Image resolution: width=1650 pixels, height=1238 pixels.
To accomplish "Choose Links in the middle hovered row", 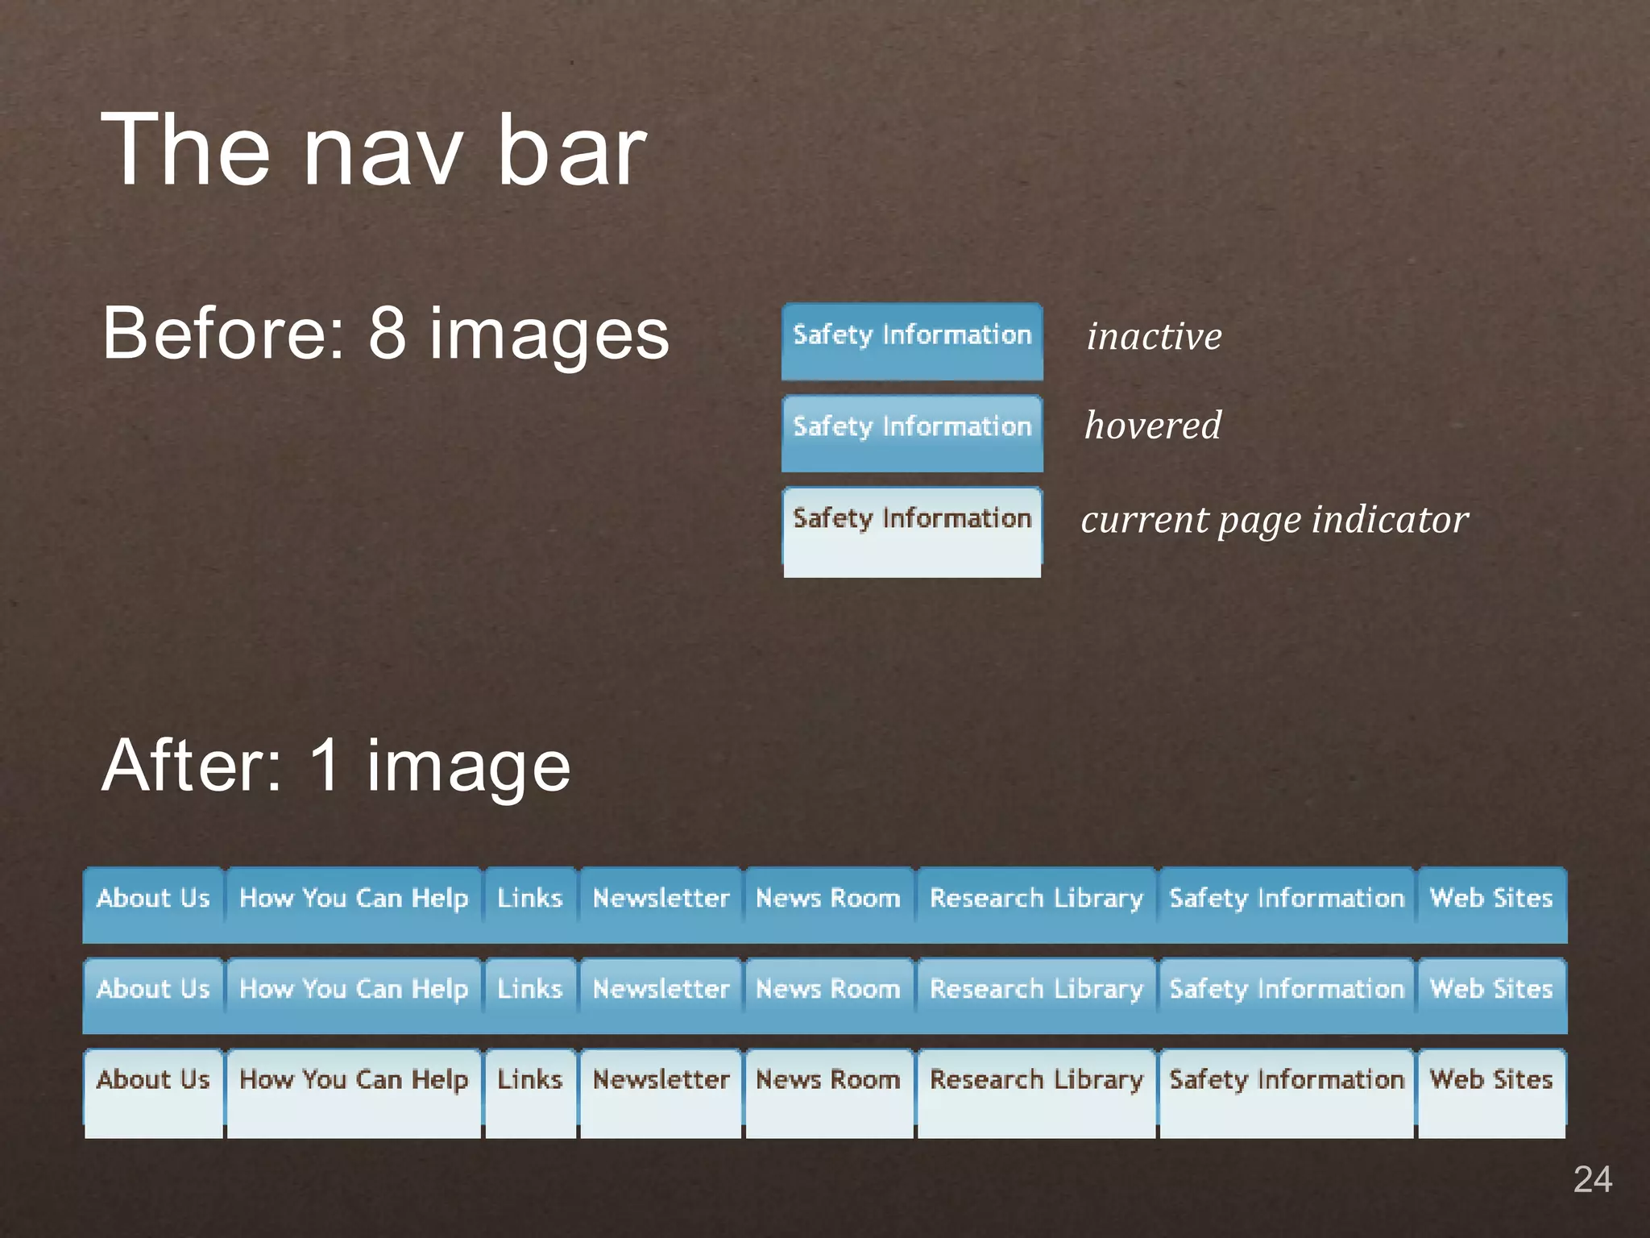I will click(530, 996).
